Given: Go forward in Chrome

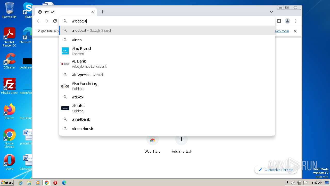Looking at the screenshot, I should coord(47,21).
